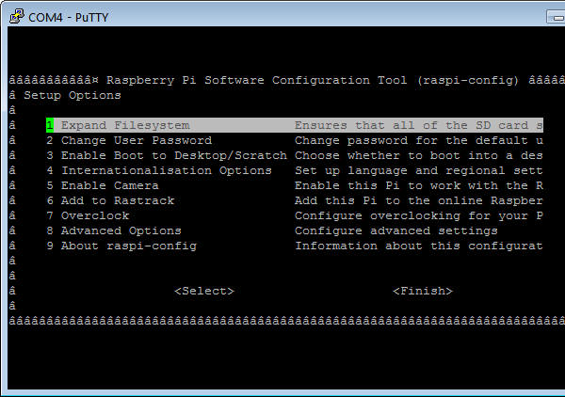Select Expand Filesystem menu entry

[295, 125]
